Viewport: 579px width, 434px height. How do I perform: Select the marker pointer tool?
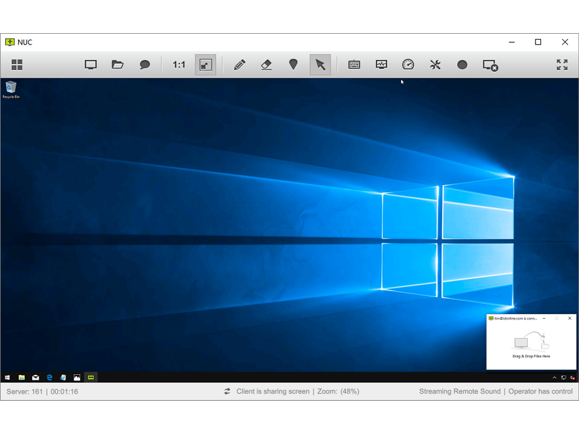coord(293,64)
